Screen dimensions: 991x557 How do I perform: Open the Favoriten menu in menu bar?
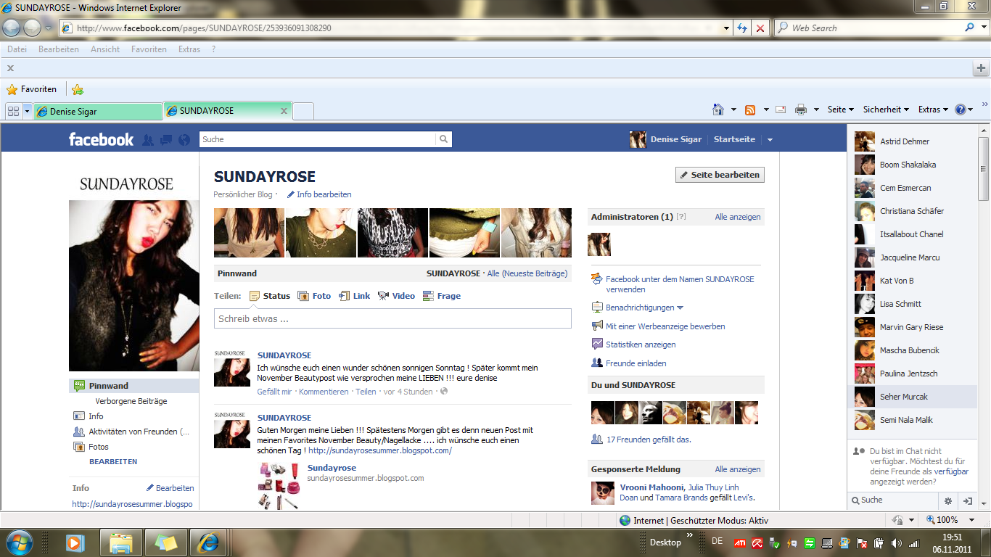(x=149, y=49)
